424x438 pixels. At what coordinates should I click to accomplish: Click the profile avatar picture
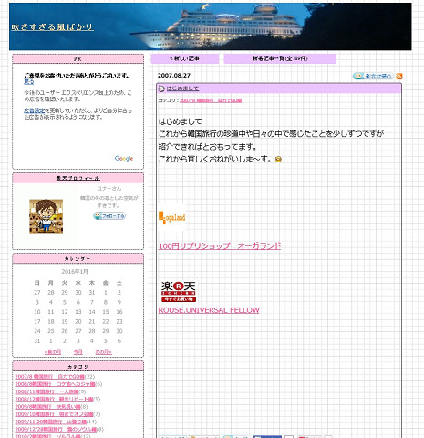coord(47,216)
